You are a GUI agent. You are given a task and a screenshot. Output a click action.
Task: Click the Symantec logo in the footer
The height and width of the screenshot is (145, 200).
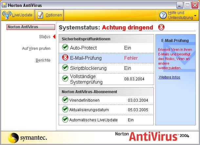click(28, 138)
